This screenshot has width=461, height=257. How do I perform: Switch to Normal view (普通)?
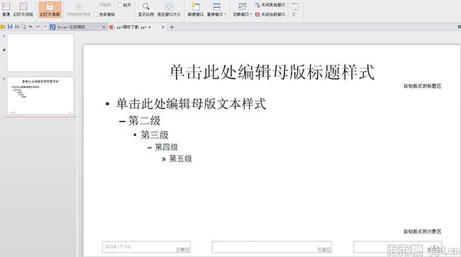(x=6, y=9)
